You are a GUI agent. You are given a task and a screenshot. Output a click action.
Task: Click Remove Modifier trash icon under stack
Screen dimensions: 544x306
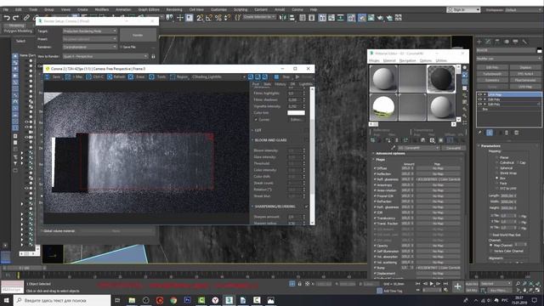(507, 133)
